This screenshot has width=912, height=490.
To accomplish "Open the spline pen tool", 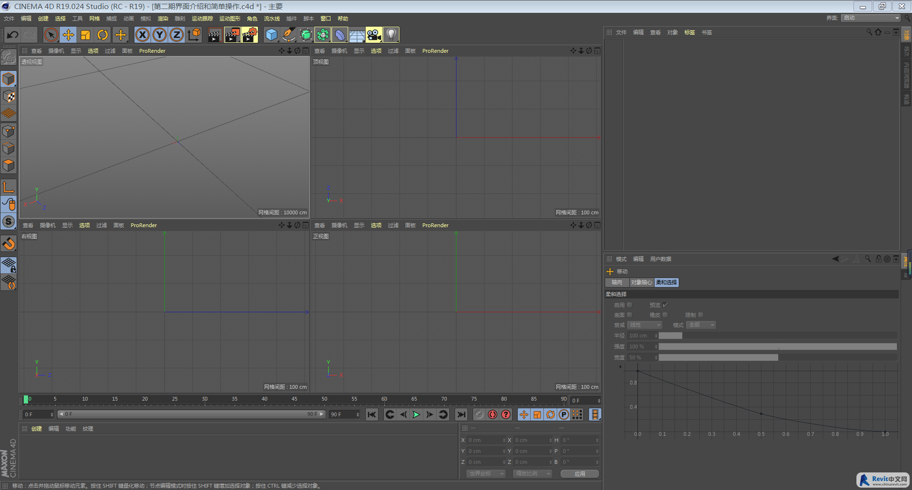I will [288, 35].
